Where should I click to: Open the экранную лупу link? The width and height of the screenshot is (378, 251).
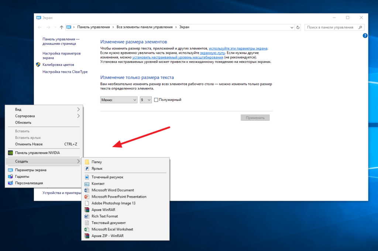(x=212, y=53)
